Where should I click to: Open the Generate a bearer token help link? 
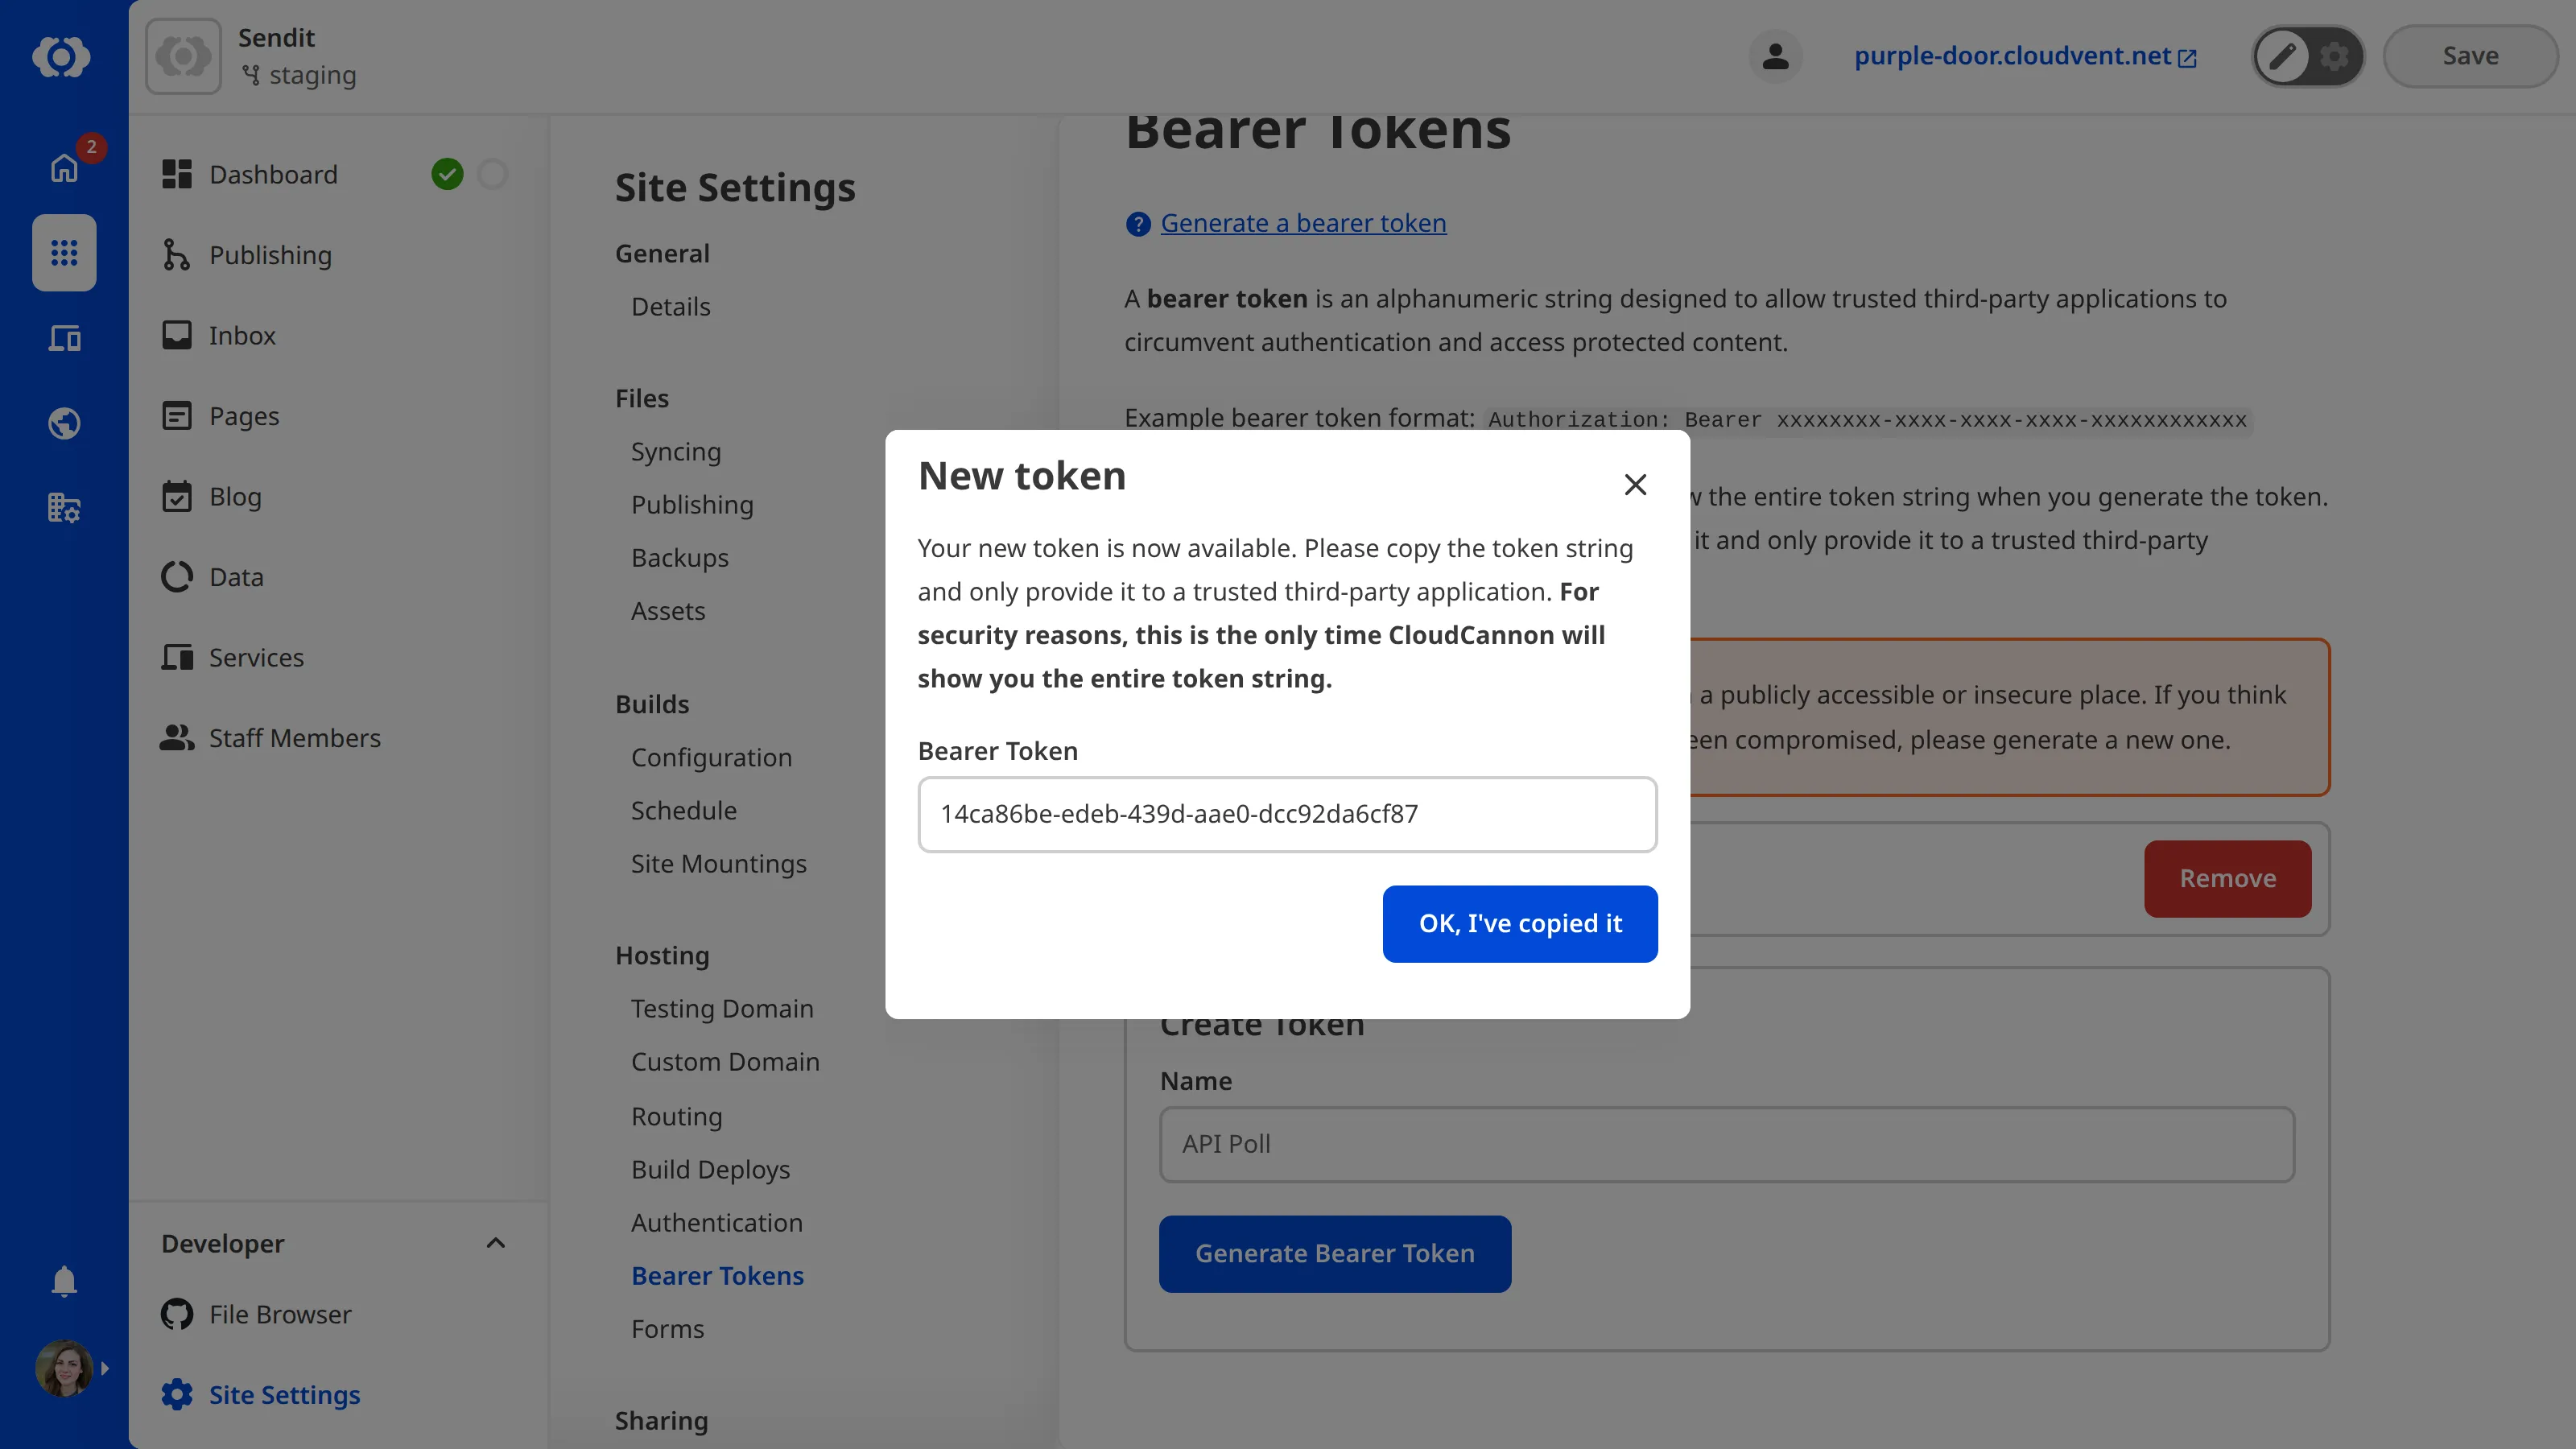[1302, 222]
